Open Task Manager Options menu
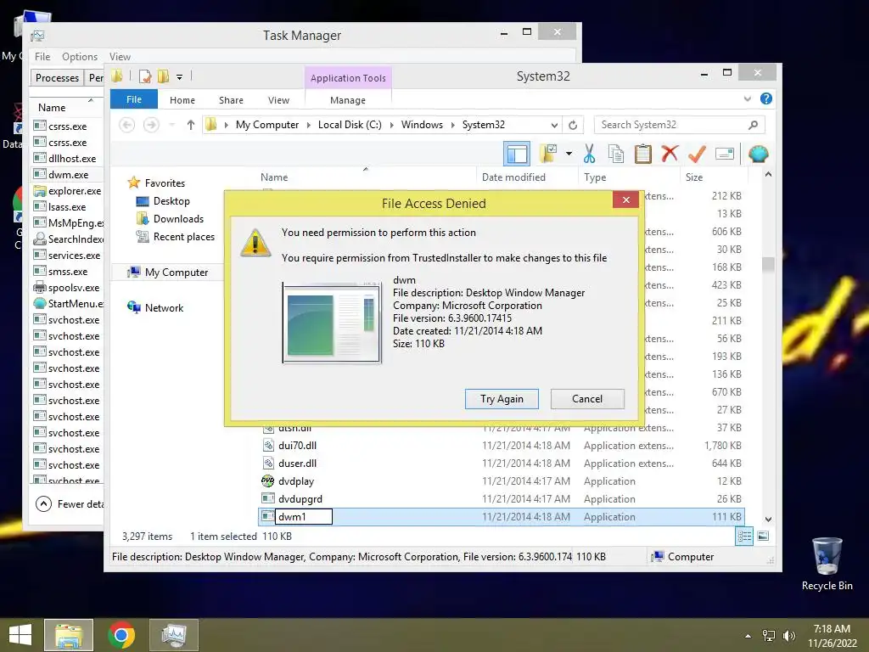869x652 pixels. [79, 57]
